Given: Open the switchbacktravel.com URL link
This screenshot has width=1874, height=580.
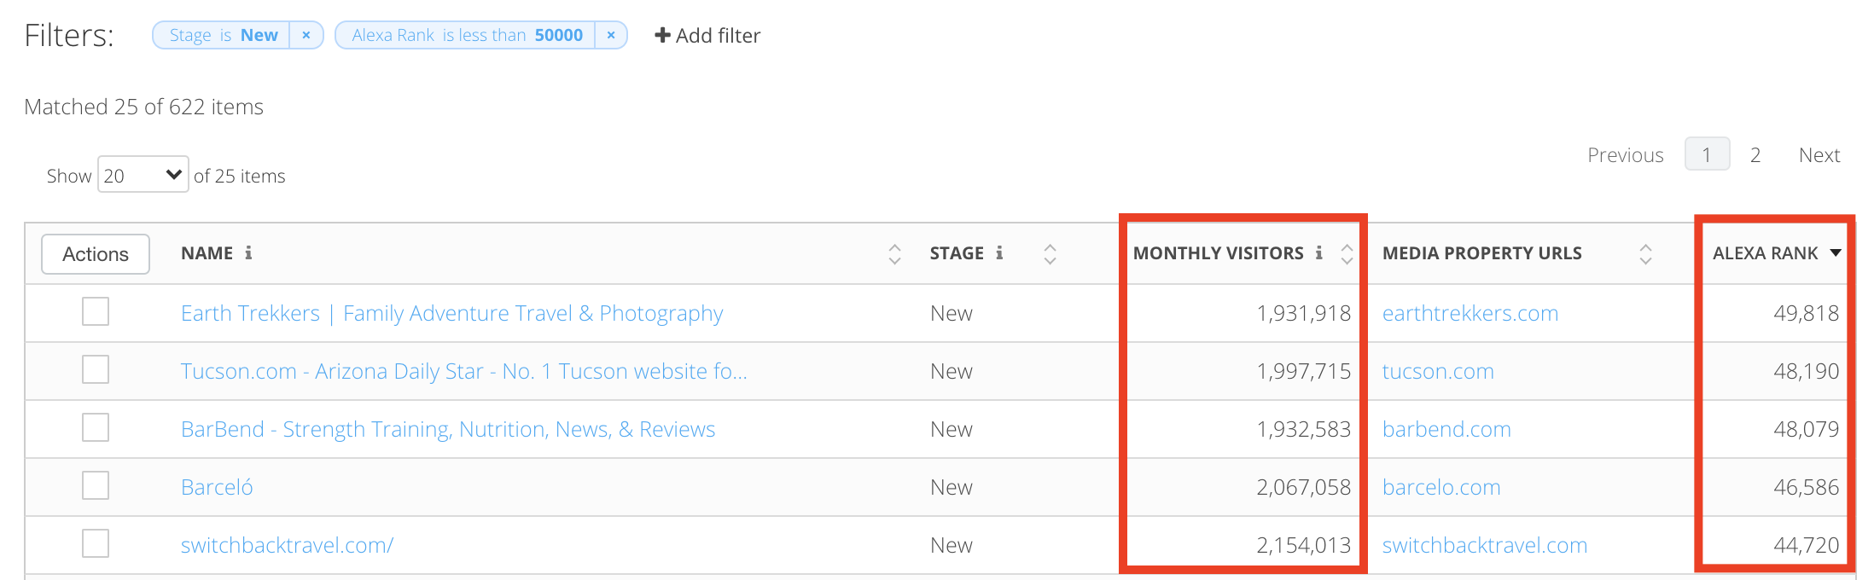Looking at the screenshot, I should tap(1484, 545).
